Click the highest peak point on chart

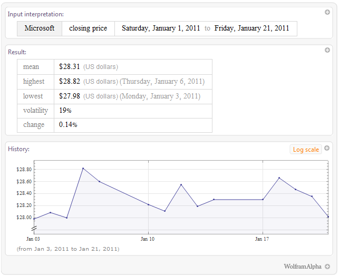(83, 169)
